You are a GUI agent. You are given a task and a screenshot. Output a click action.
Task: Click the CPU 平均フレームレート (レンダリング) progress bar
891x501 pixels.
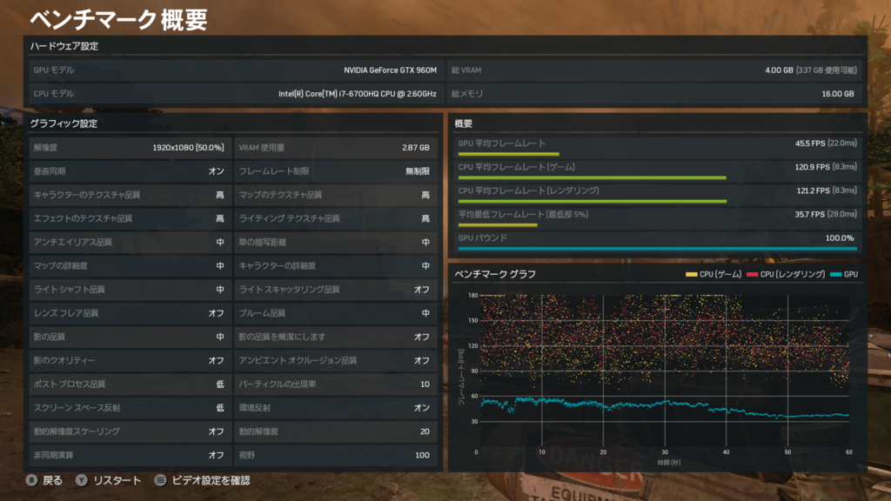click(x=592, y=202)
